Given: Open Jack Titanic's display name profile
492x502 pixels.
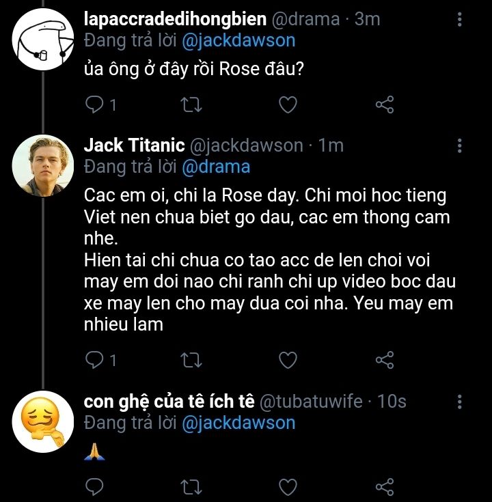Looking at the screenshot, I should [134, 145].
